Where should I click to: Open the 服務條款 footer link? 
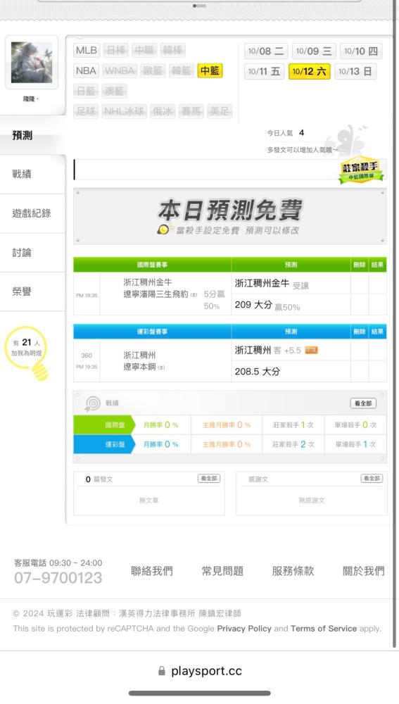(293, 571)
